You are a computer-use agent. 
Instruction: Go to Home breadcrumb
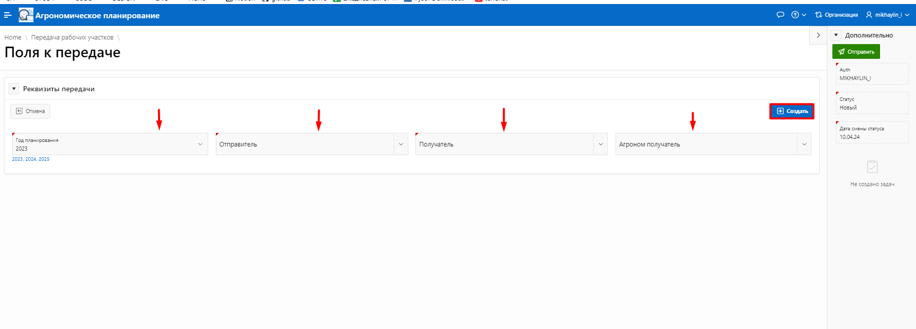(13, 38)
